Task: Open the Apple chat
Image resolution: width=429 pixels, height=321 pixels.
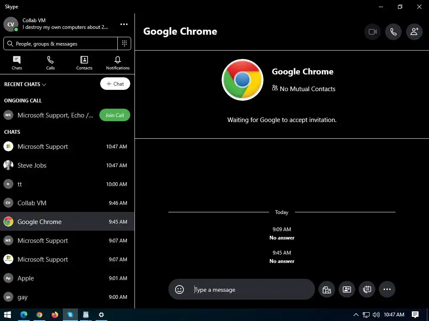Action: tap(67, 278)
